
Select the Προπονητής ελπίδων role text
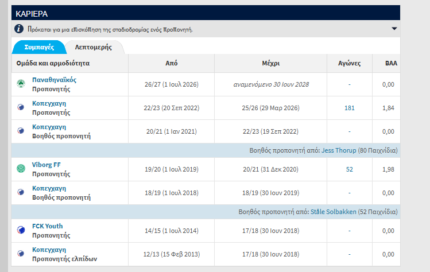point(64,259)
